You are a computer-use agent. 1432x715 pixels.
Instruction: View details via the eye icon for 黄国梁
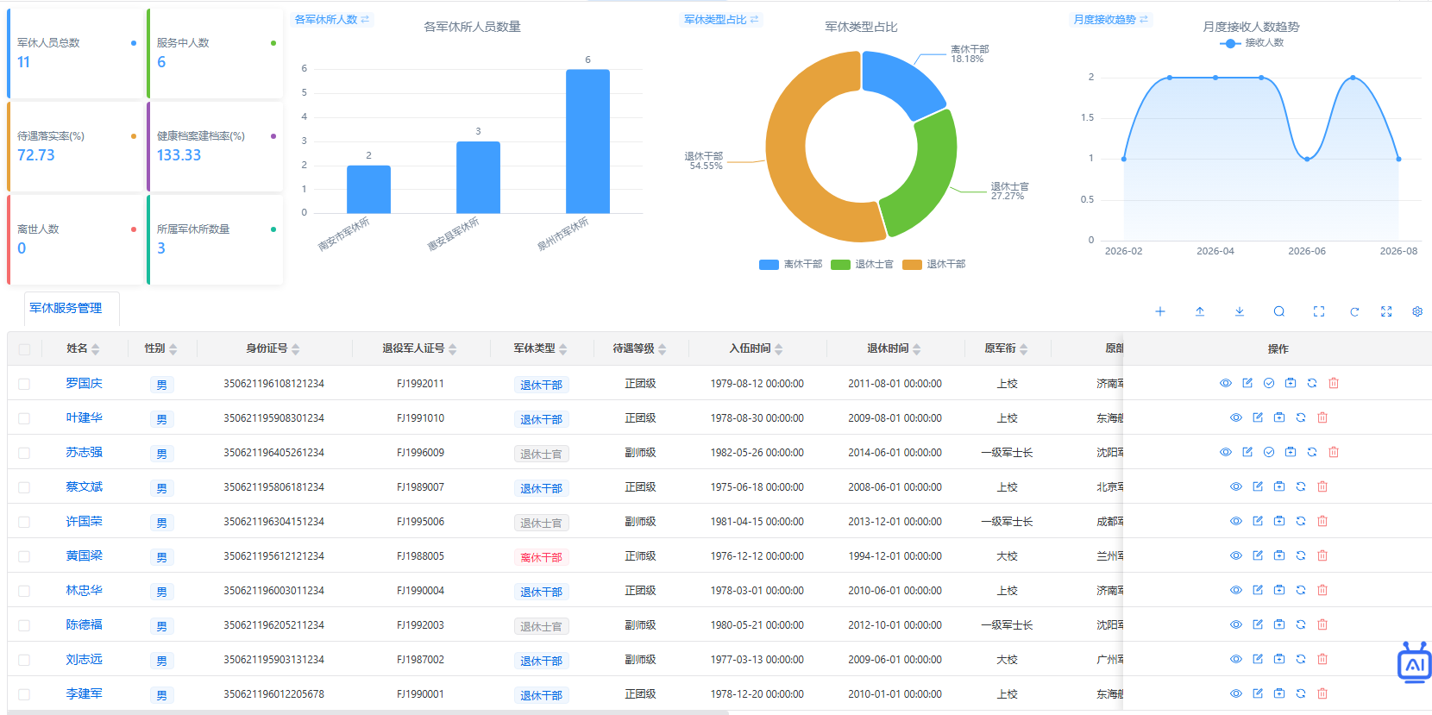(1236, 555)
